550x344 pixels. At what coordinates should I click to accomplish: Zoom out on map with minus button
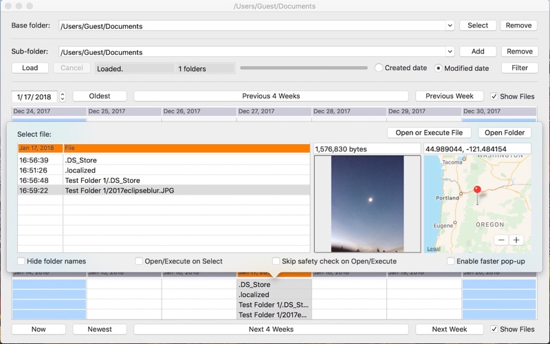[x=501, y=240]
